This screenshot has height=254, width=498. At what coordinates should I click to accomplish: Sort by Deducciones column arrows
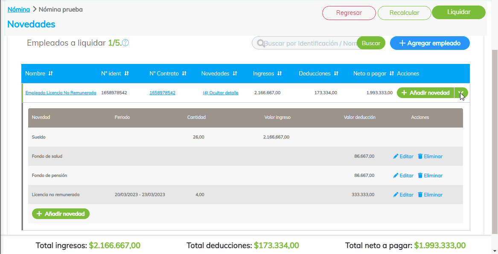[x=336, y=74]
